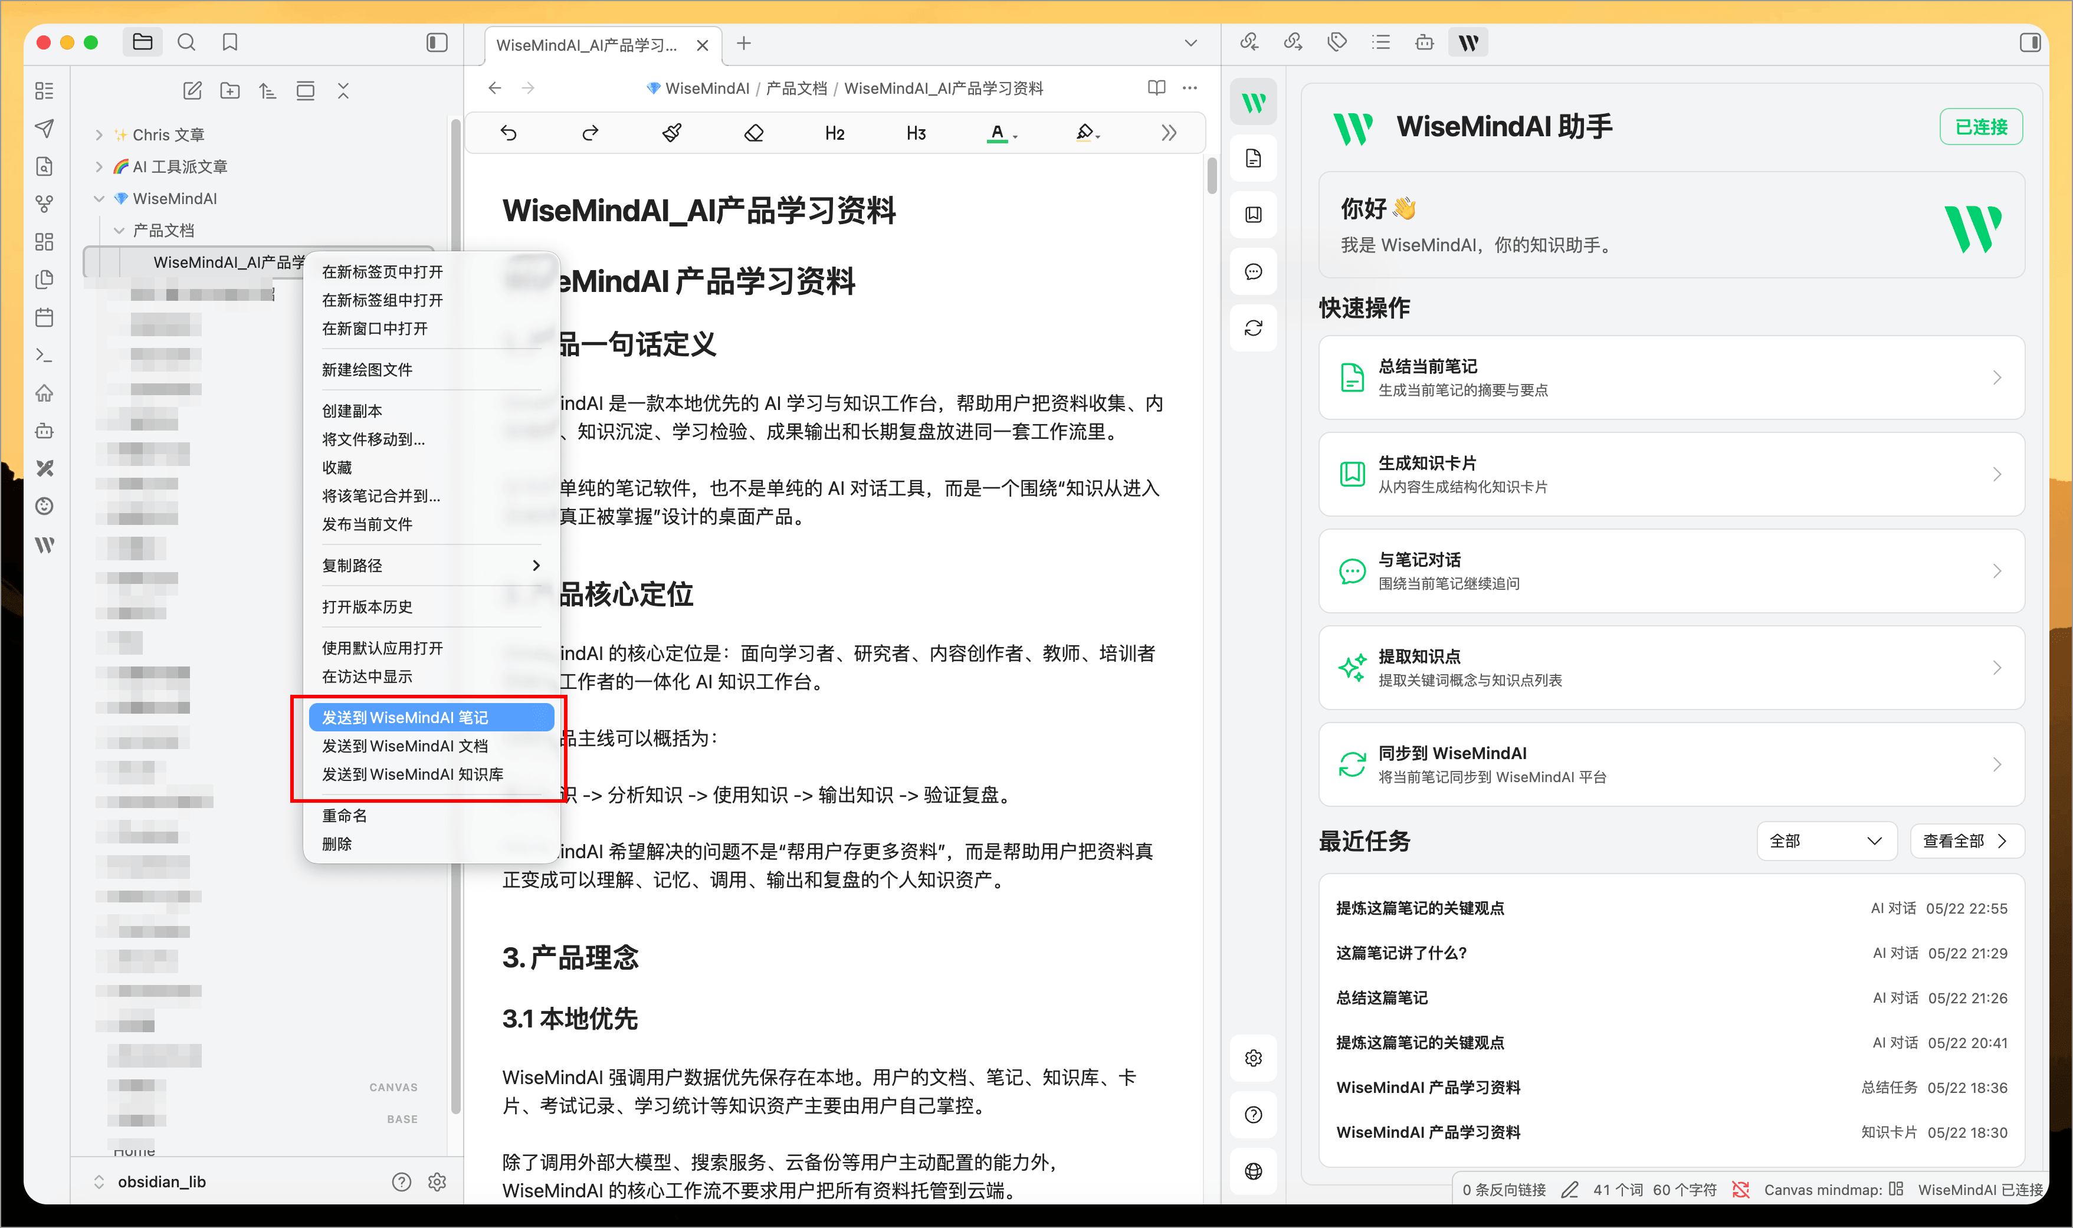The width and height of the screenshot is (2073, 1228).
Task: Open backlinks panel in right sidebar
Action: [1249, 42]
